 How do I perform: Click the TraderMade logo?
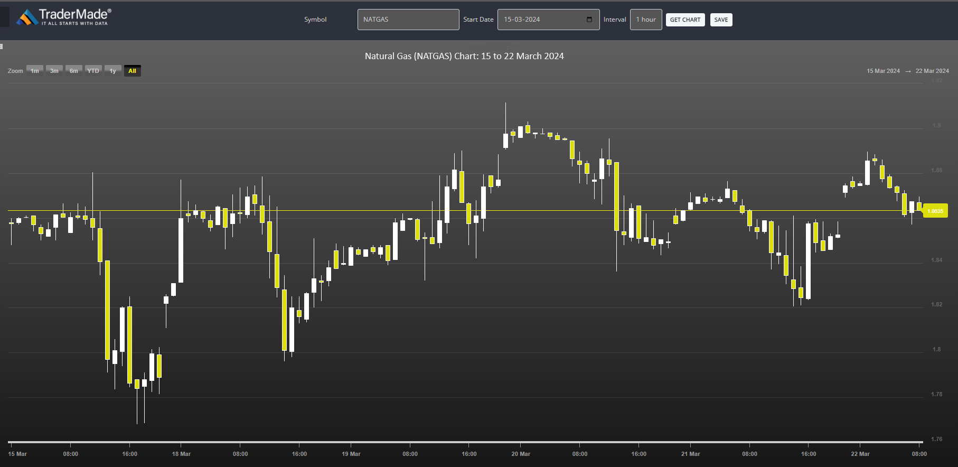(64, 17)
